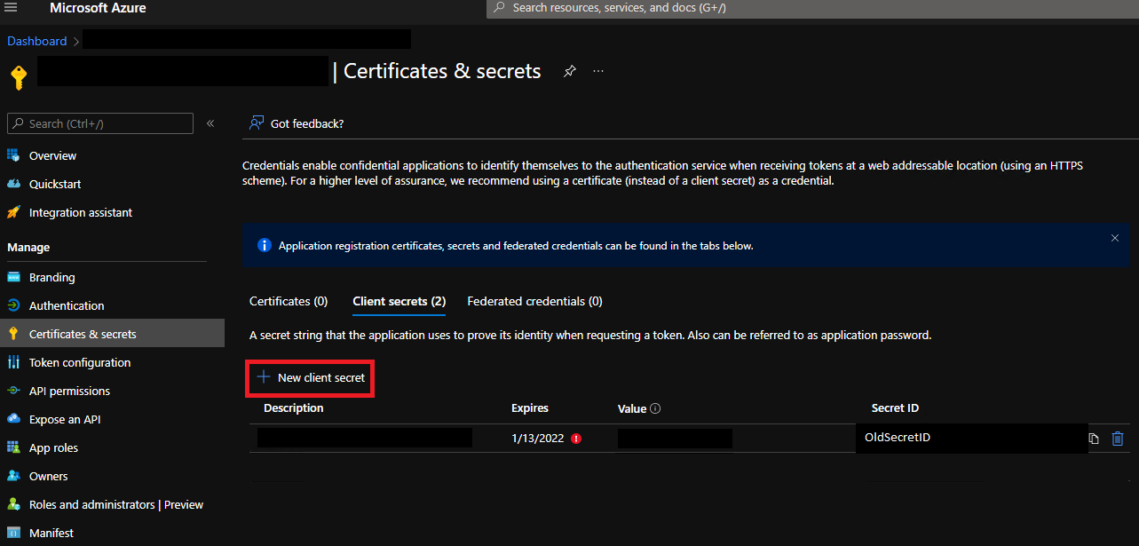
Task: Click the Value column header
Action: coord(632,408)
